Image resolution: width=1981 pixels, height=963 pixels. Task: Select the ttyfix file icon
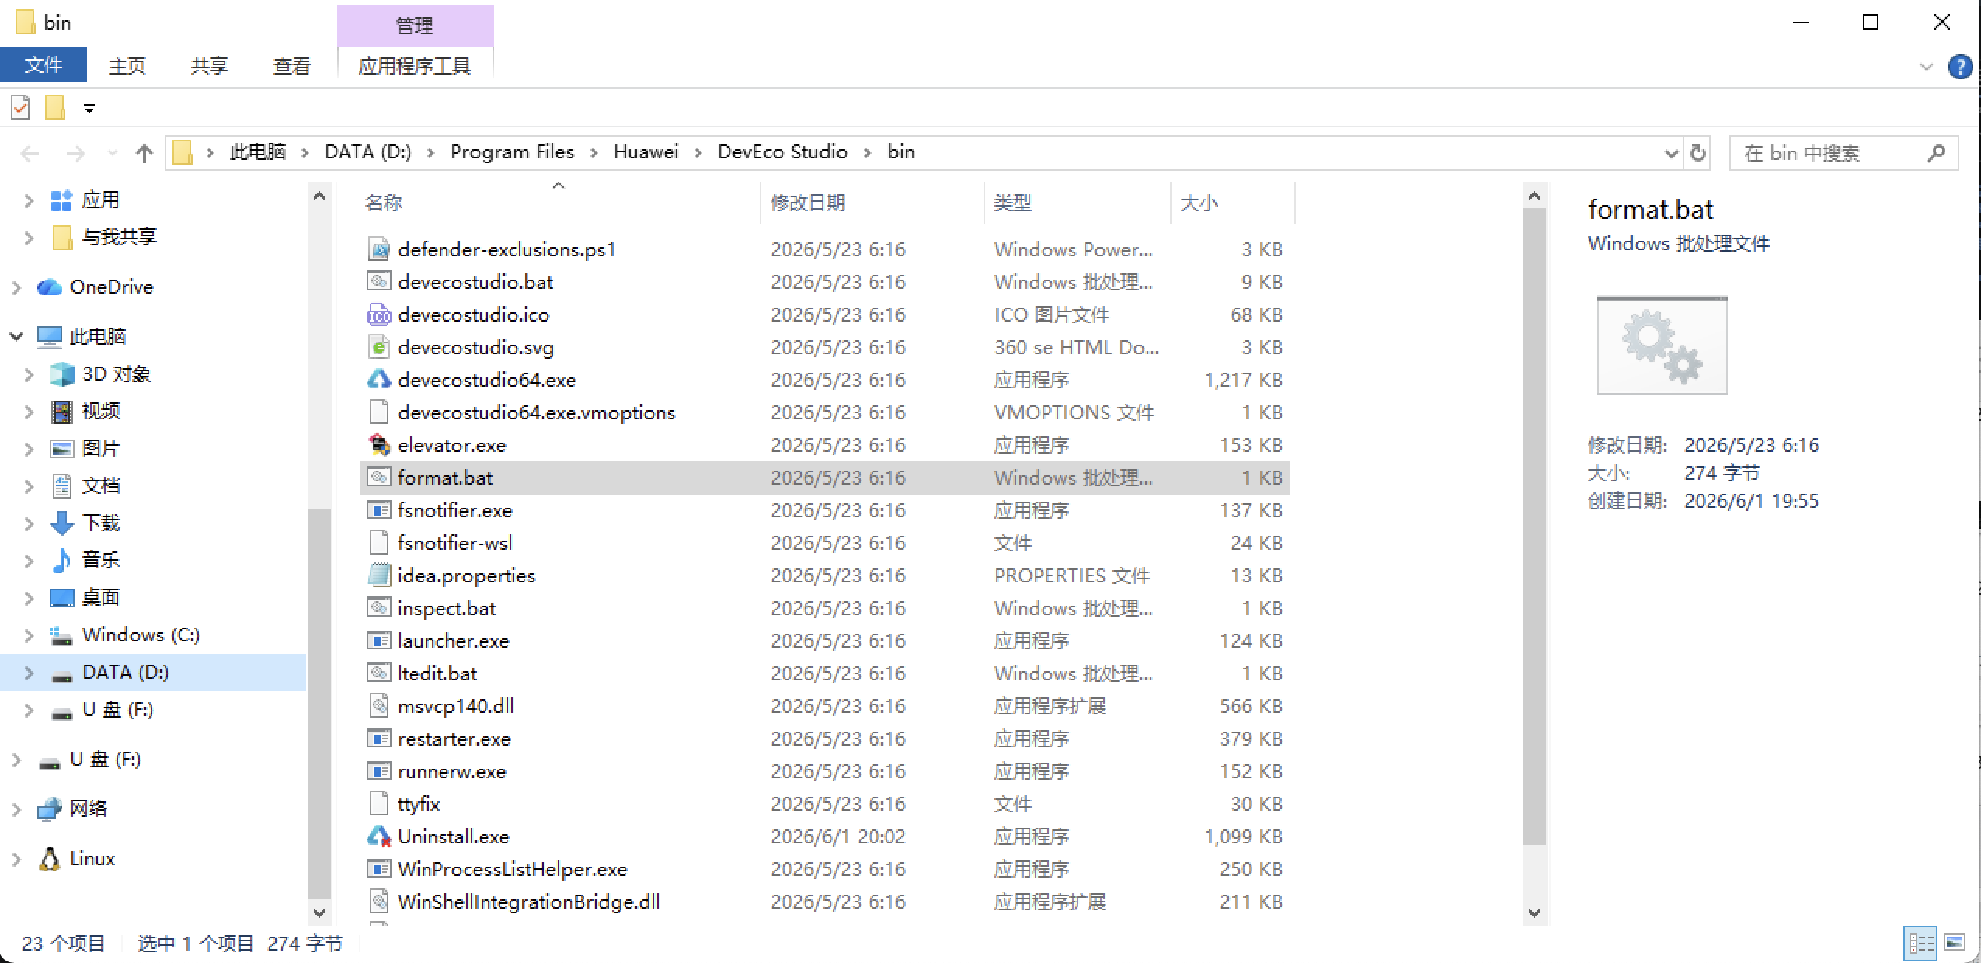pos(378,804)
